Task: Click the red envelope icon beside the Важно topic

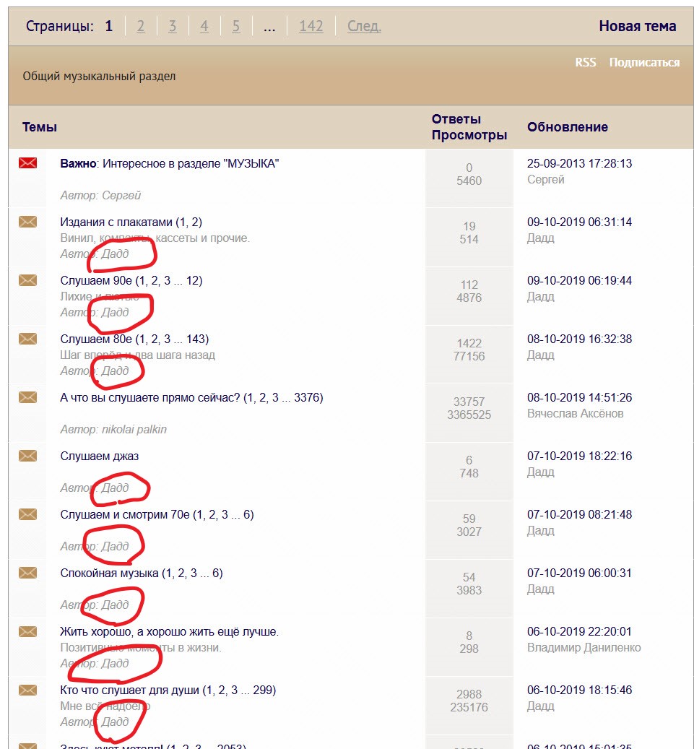Action: coord(27,163)
